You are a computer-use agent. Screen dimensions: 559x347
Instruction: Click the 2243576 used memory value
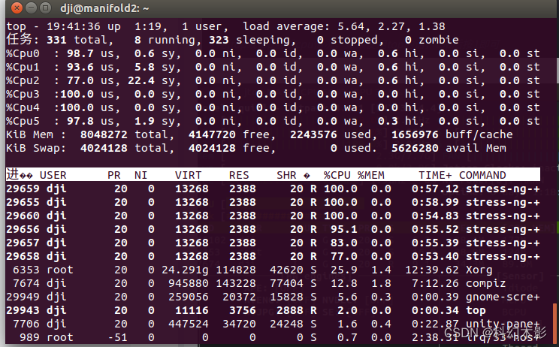(x=313, y=134)
